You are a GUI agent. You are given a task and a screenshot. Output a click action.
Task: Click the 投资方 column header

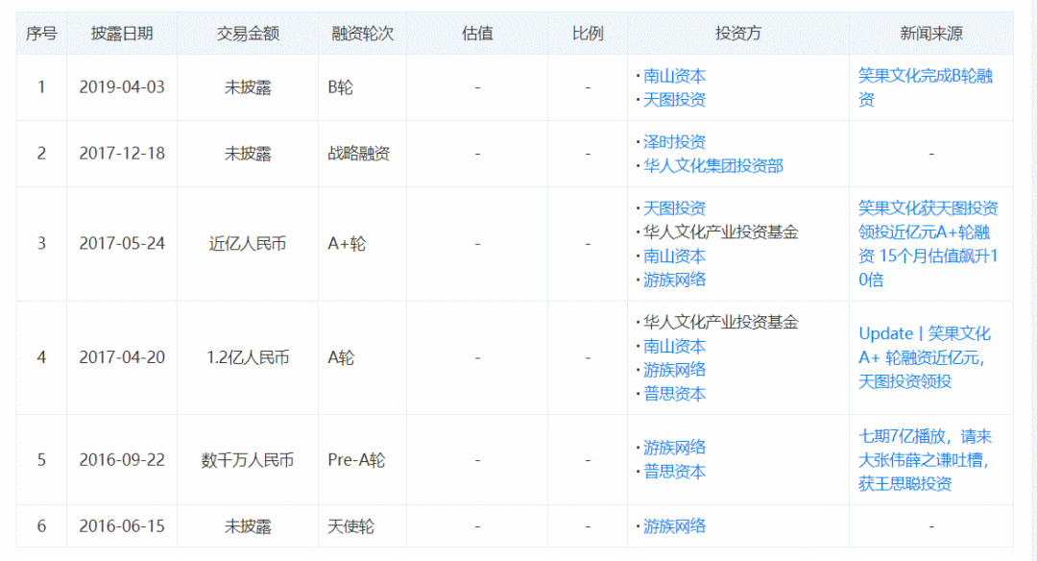point(738,34)
